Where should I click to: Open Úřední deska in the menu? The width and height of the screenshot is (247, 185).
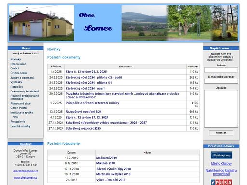point(19,73)
